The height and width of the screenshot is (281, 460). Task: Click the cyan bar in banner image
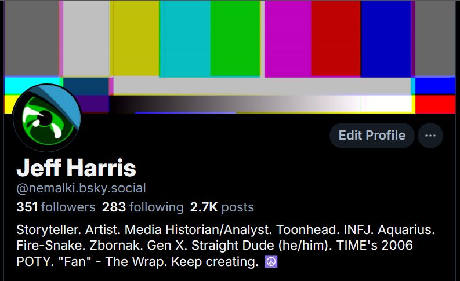coord(185,38)
